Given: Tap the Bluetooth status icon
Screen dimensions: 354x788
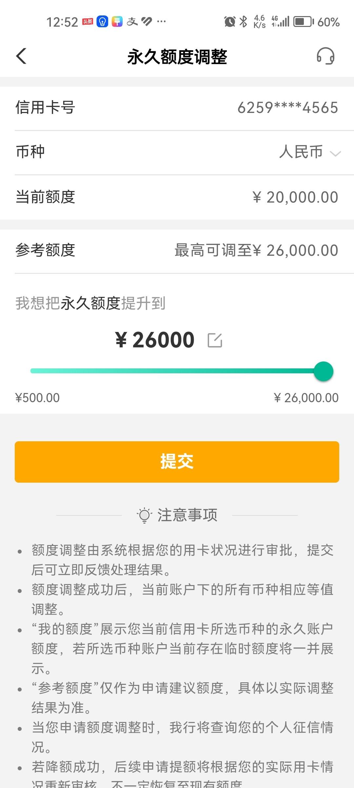Looking at the screenshot, I should (244, 22).
